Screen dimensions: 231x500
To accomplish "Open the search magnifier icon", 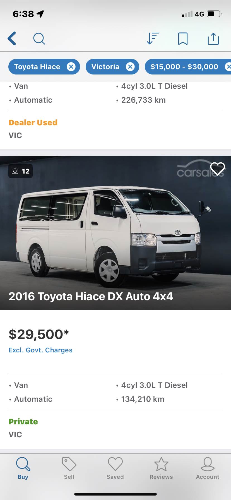I will tap(39, 39).
